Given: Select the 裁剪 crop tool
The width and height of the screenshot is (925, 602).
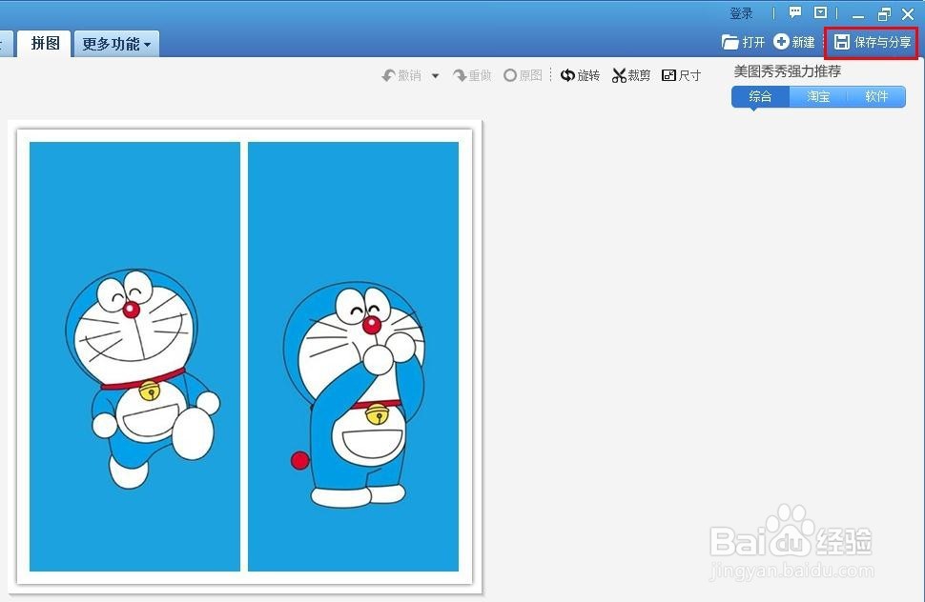Looking at the screenshot, I should coord(631,75).
